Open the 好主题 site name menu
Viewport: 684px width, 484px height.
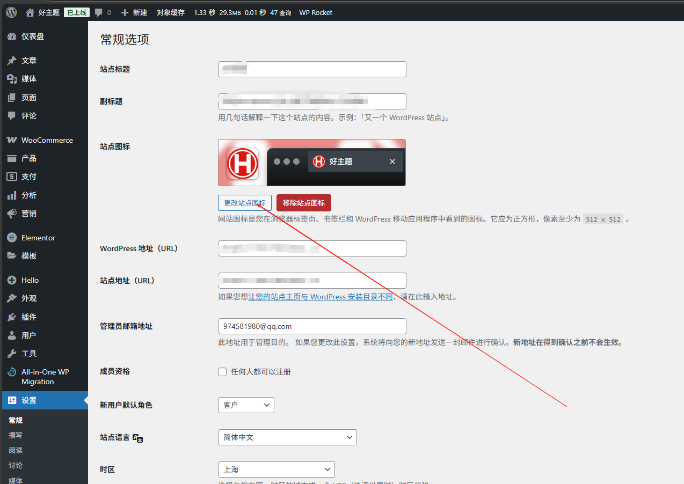pyautogui.click(x=49, y=12)
